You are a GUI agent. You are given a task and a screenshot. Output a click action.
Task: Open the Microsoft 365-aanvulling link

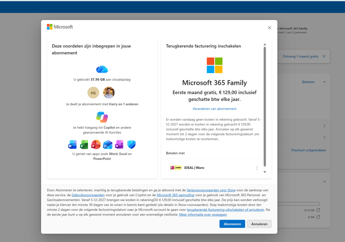pyautogui.click(x=176, y=195)
